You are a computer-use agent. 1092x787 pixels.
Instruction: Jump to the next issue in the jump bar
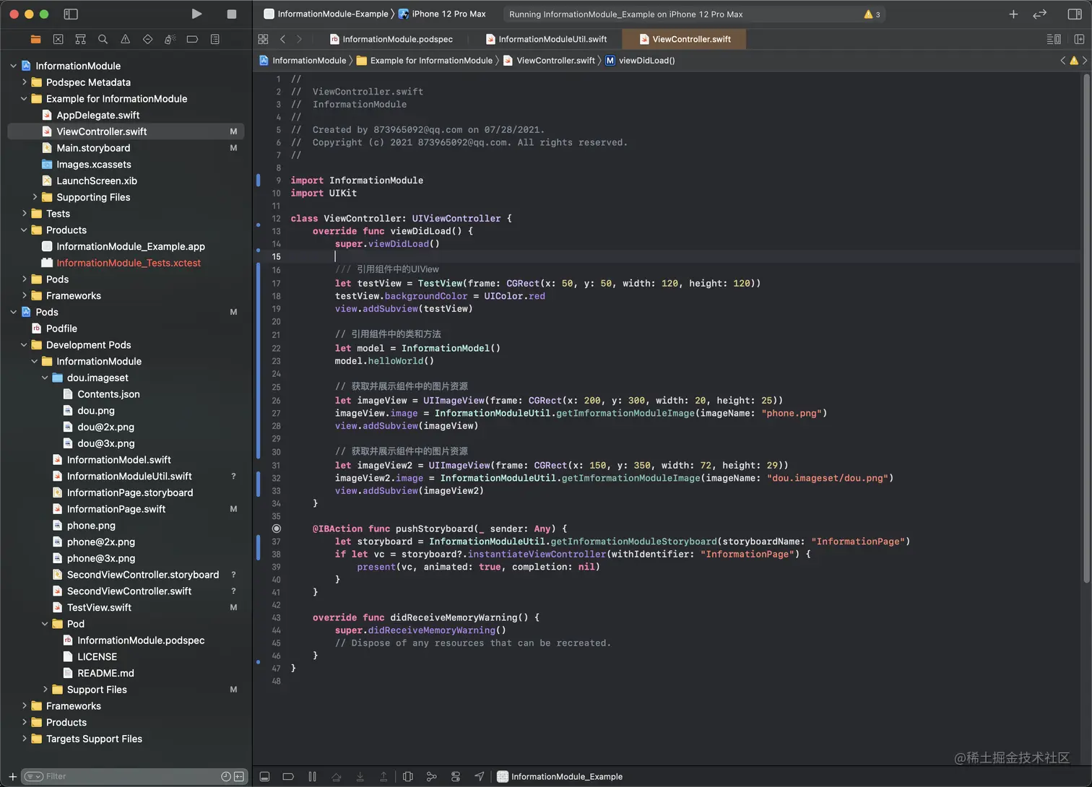(1085, 61)
